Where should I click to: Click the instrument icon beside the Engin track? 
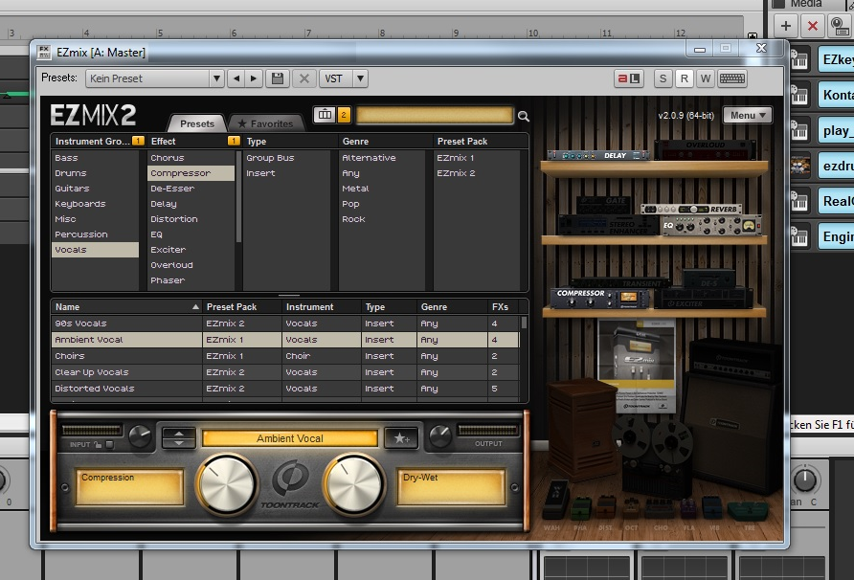click(799, 236)
